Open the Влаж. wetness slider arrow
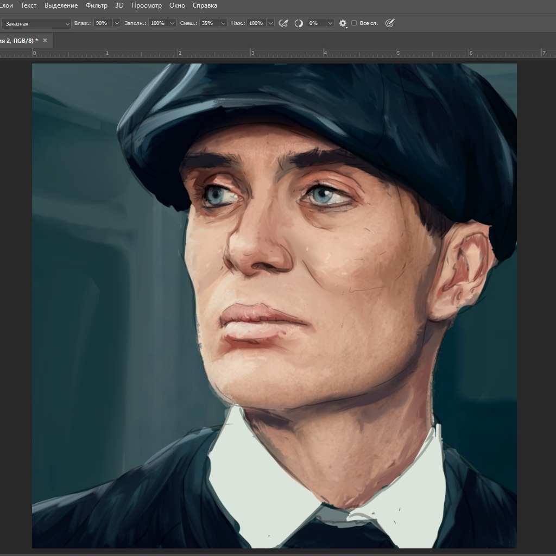 (x=117, y=23)
